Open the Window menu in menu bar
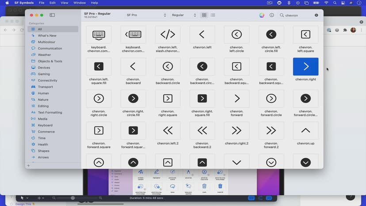 pos(80,3)
